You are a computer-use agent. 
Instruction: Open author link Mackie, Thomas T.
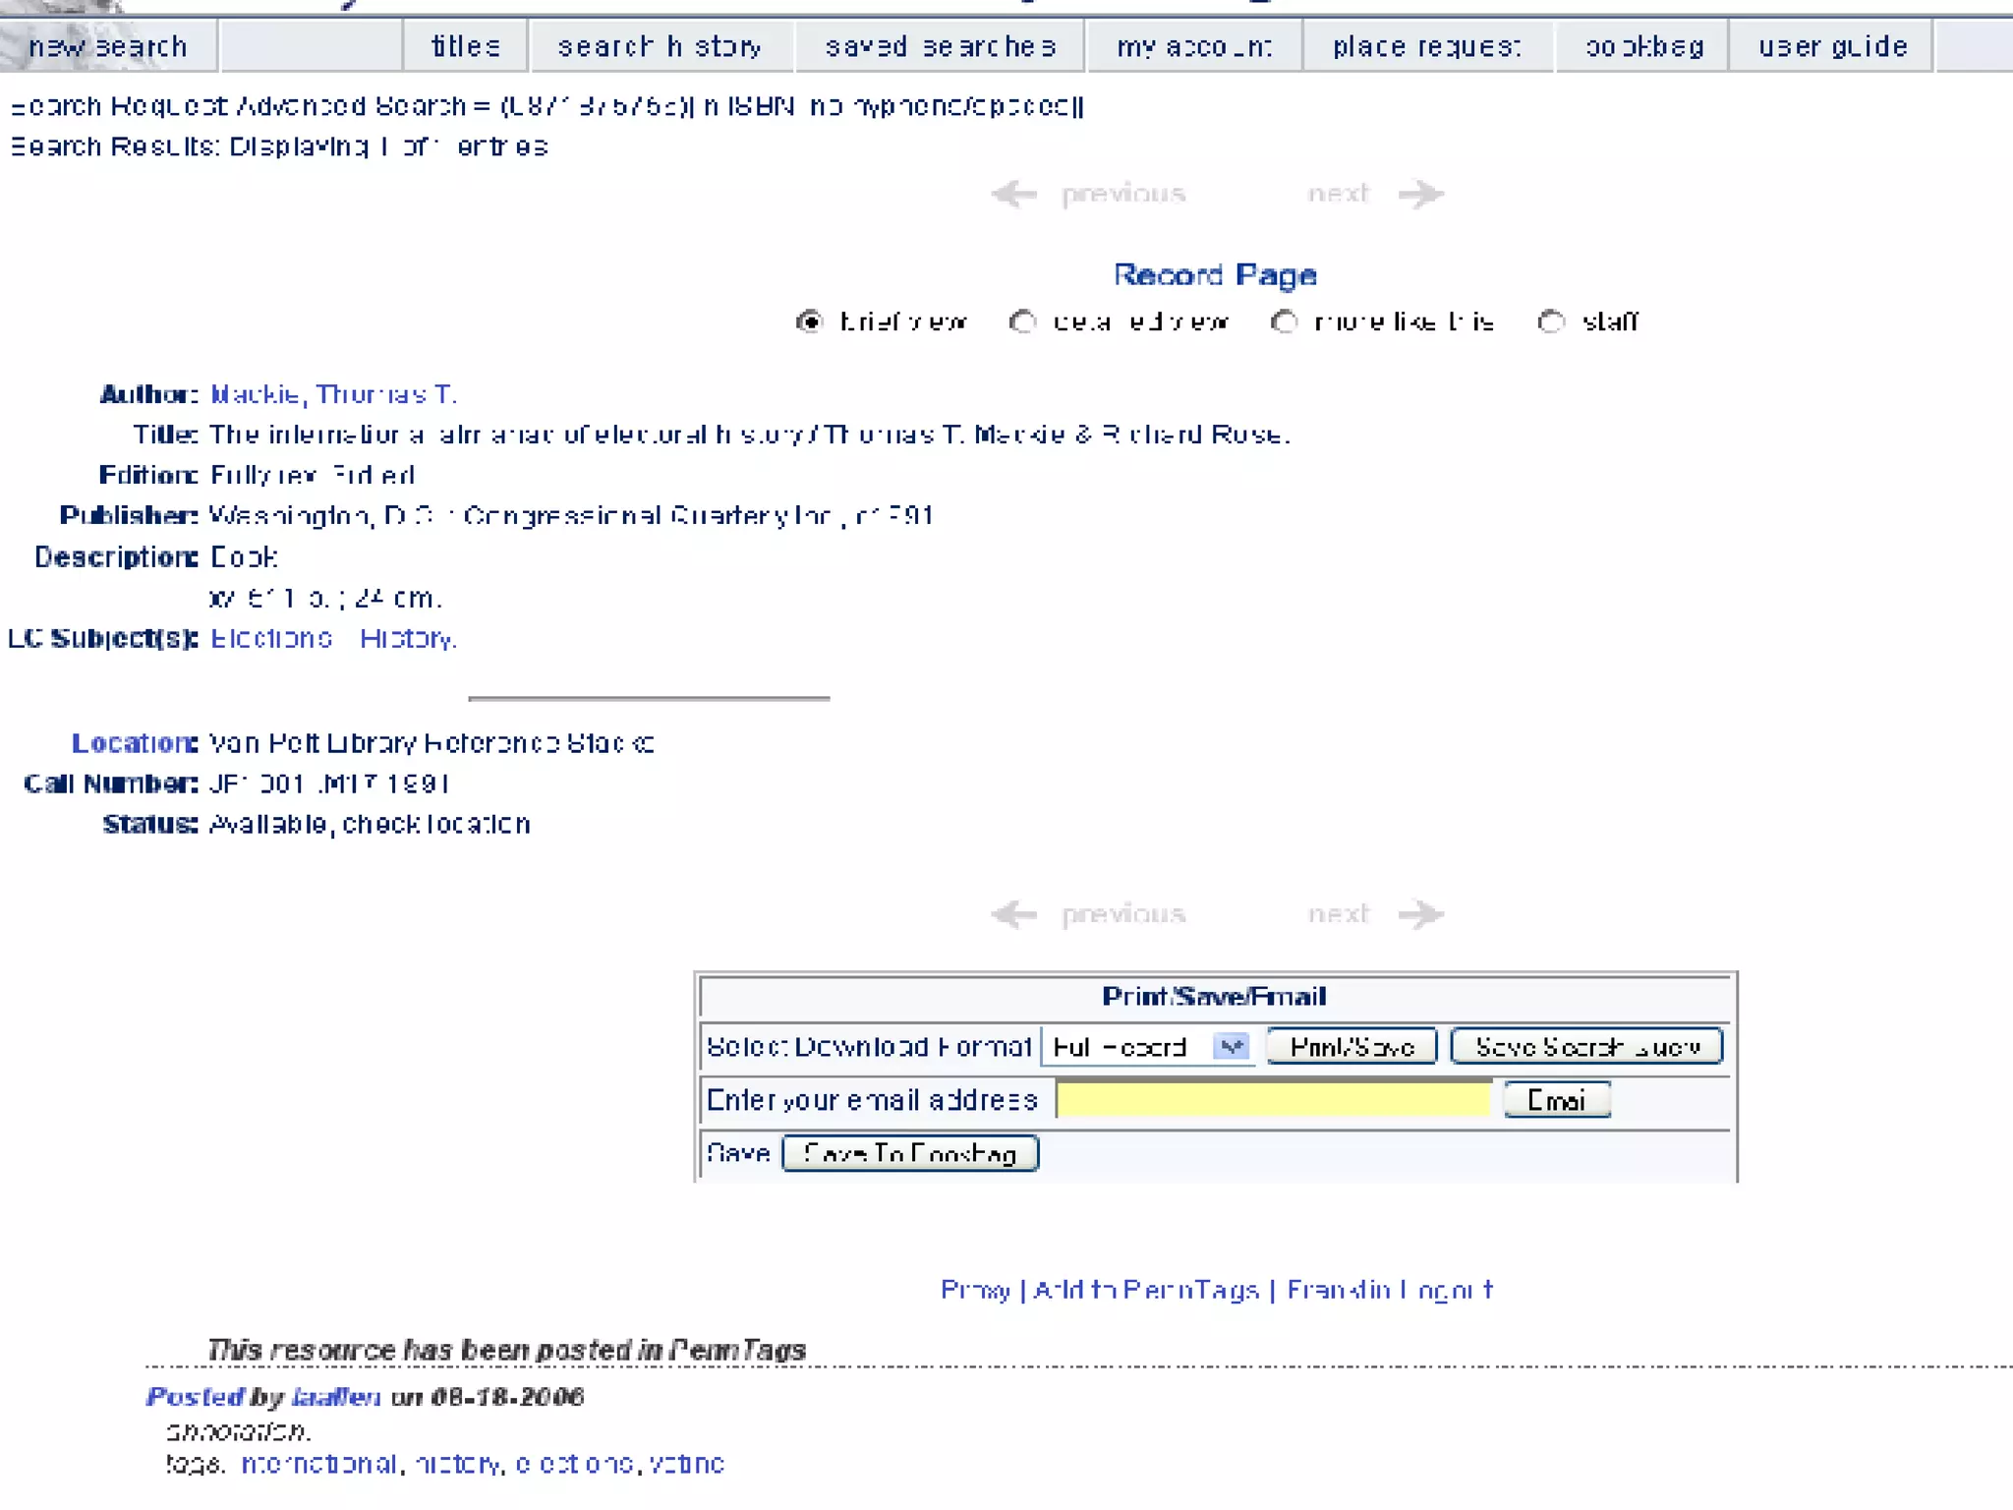coord(333,394)
